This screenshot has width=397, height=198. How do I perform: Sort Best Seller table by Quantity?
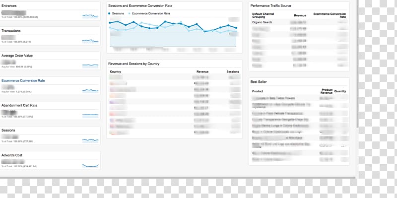point(340,91)
